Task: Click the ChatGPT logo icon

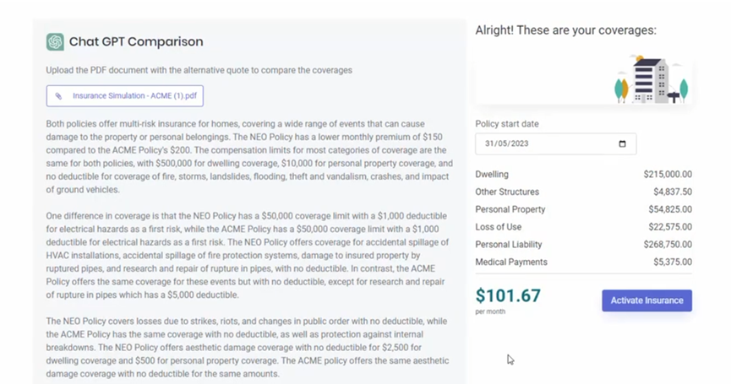Action: [55, 42]
